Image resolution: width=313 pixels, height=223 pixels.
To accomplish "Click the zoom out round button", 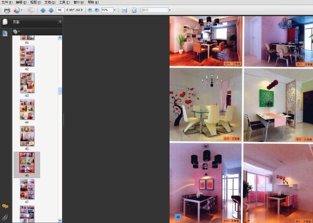I will 90,10.
